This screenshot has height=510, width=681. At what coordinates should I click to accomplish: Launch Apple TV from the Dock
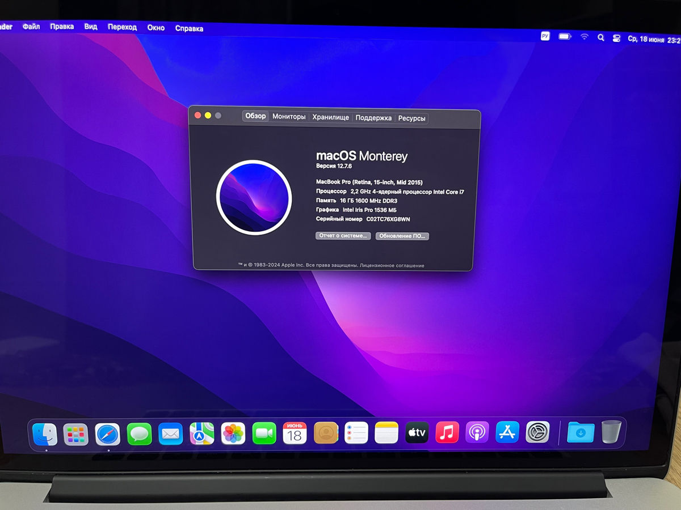[417, 433]
